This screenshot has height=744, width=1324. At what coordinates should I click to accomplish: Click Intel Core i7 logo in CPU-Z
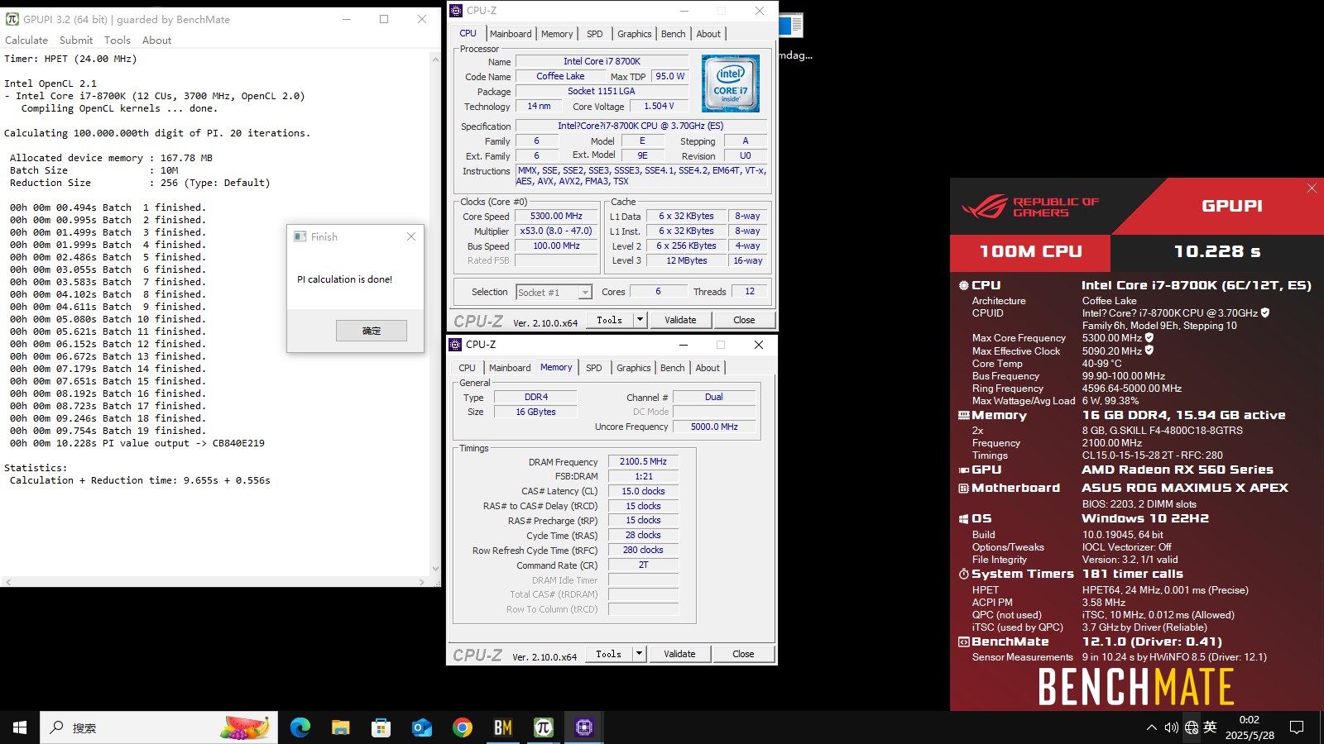click(x=731, y=83)
